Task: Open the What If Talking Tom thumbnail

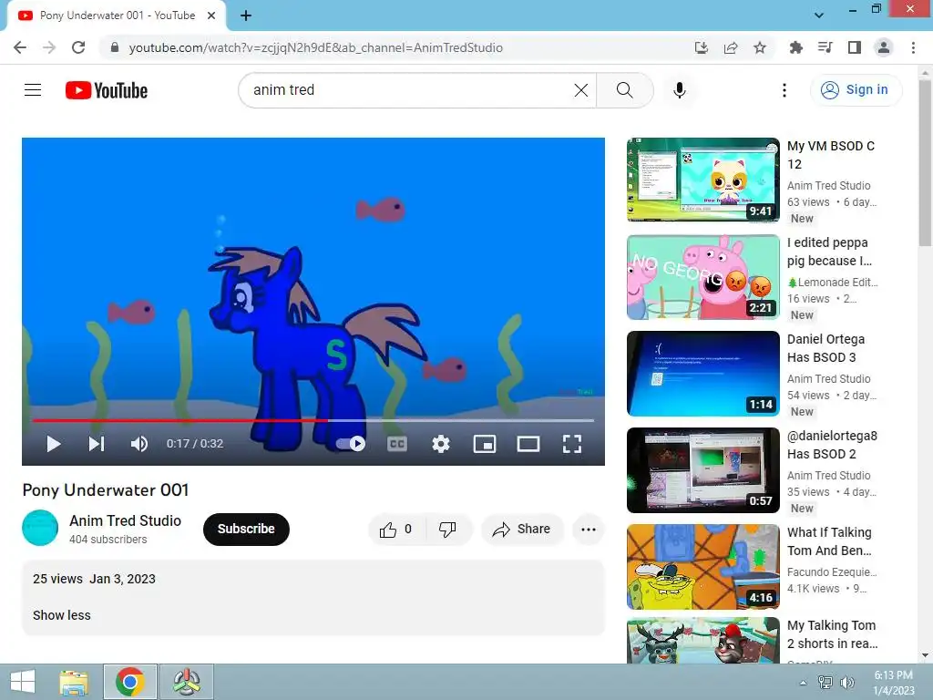Action: pos(702,567)
